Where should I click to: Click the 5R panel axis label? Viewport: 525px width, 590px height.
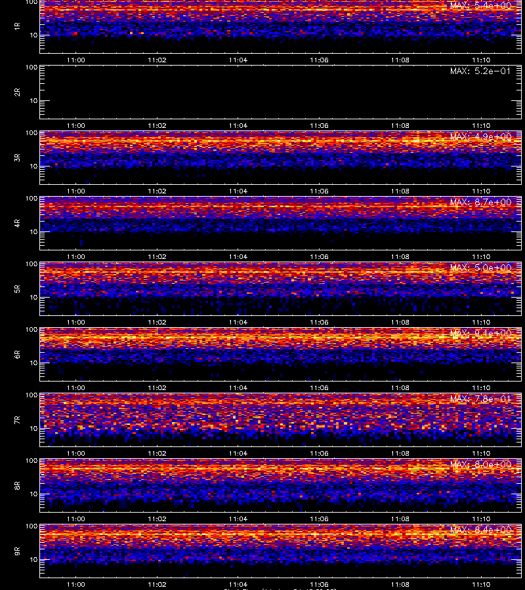[x=17, y=289]
